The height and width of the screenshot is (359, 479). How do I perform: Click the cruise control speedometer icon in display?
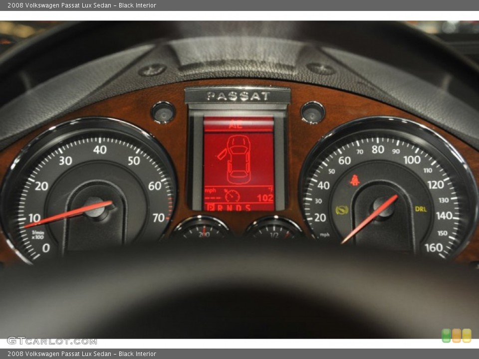[233, 196]
